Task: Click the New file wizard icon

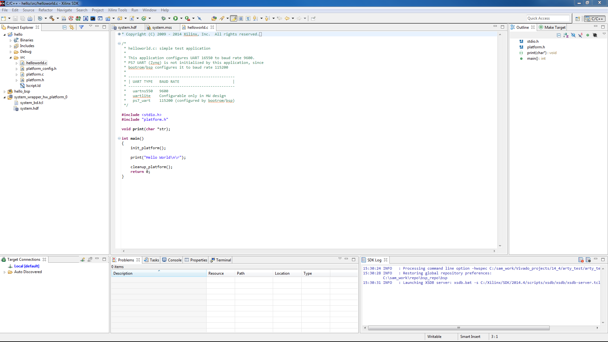Action: coord(3,18)
